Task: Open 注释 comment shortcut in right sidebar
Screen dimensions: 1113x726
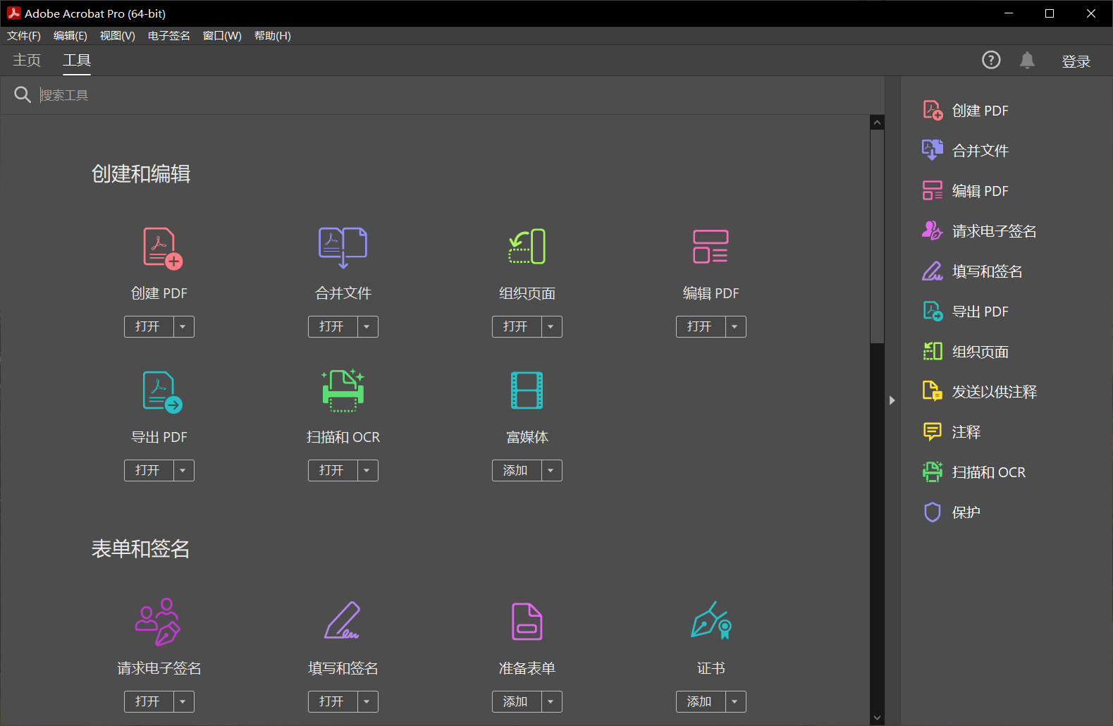Action: [x=952, y=432]
